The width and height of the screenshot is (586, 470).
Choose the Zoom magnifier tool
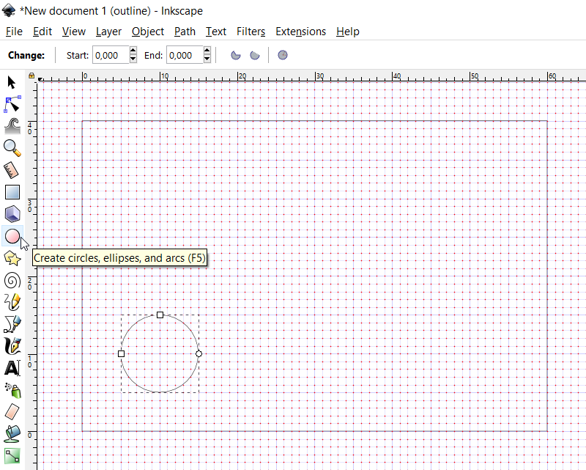coord(12,148)
